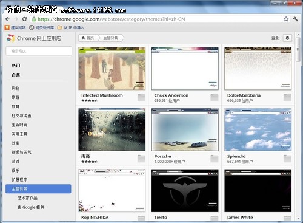
Task: Open Porsche theme thumbnail
Action: (x=185, y=129)
